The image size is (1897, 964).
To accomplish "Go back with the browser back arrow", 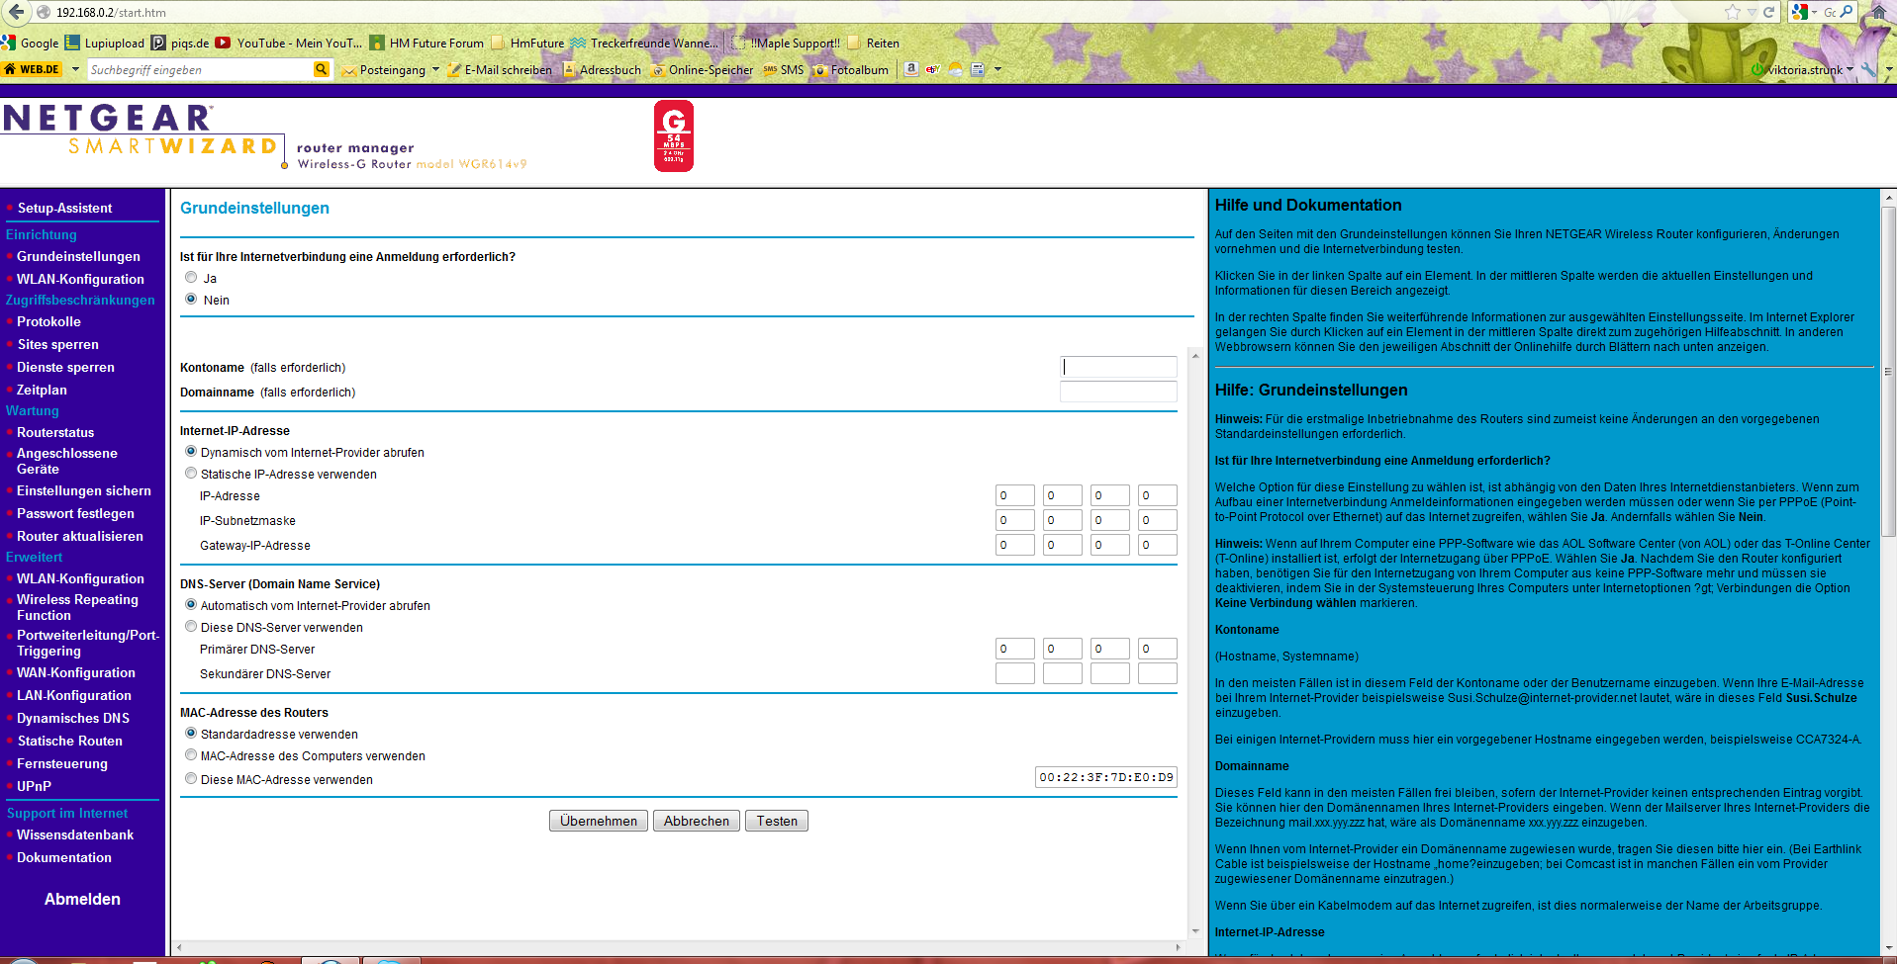I will coord(16,12).
